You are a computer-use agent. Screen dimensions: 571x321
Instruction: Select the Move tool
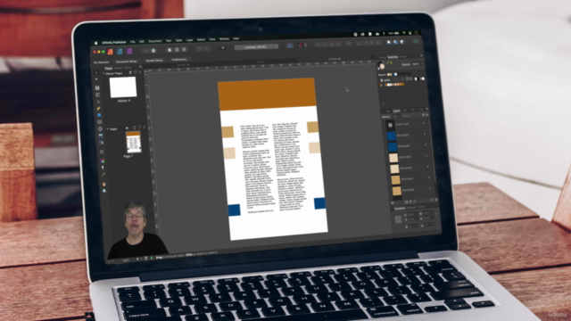[96, 72]
